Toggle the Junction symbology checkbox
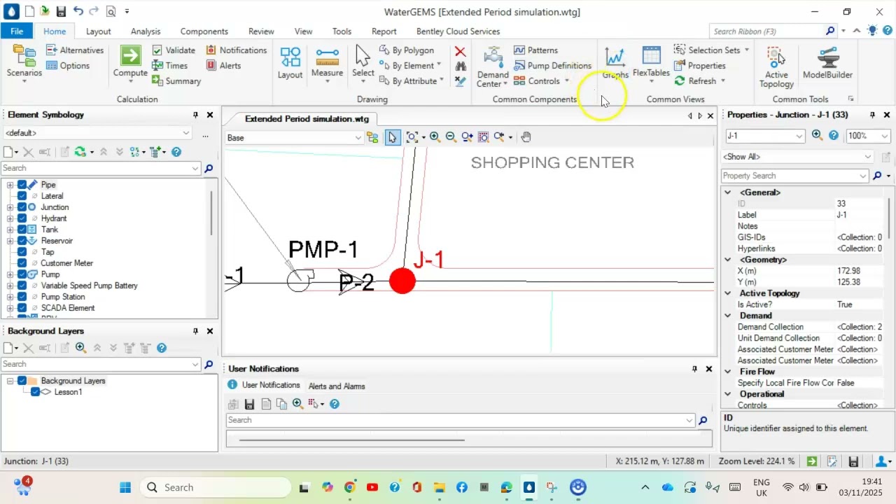 22,207
